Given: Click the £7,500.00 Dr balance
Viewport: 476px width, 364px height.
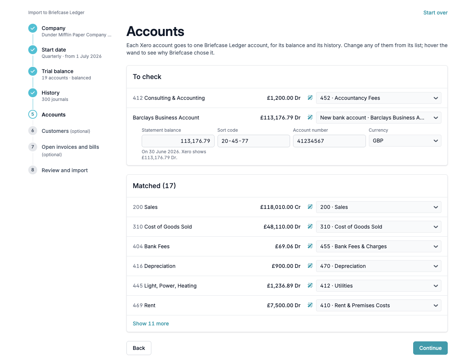Looking at the screenshot, I should pyautogui.click(x=284, y=305).
